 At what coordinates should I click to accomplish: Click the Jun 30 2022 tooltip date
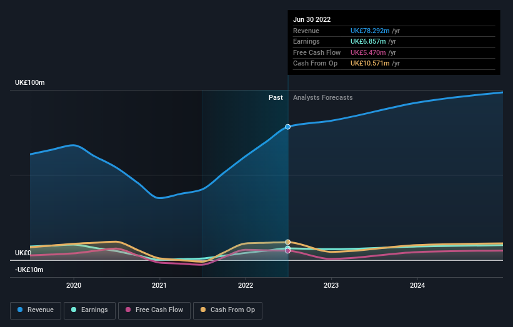point(312,19)
